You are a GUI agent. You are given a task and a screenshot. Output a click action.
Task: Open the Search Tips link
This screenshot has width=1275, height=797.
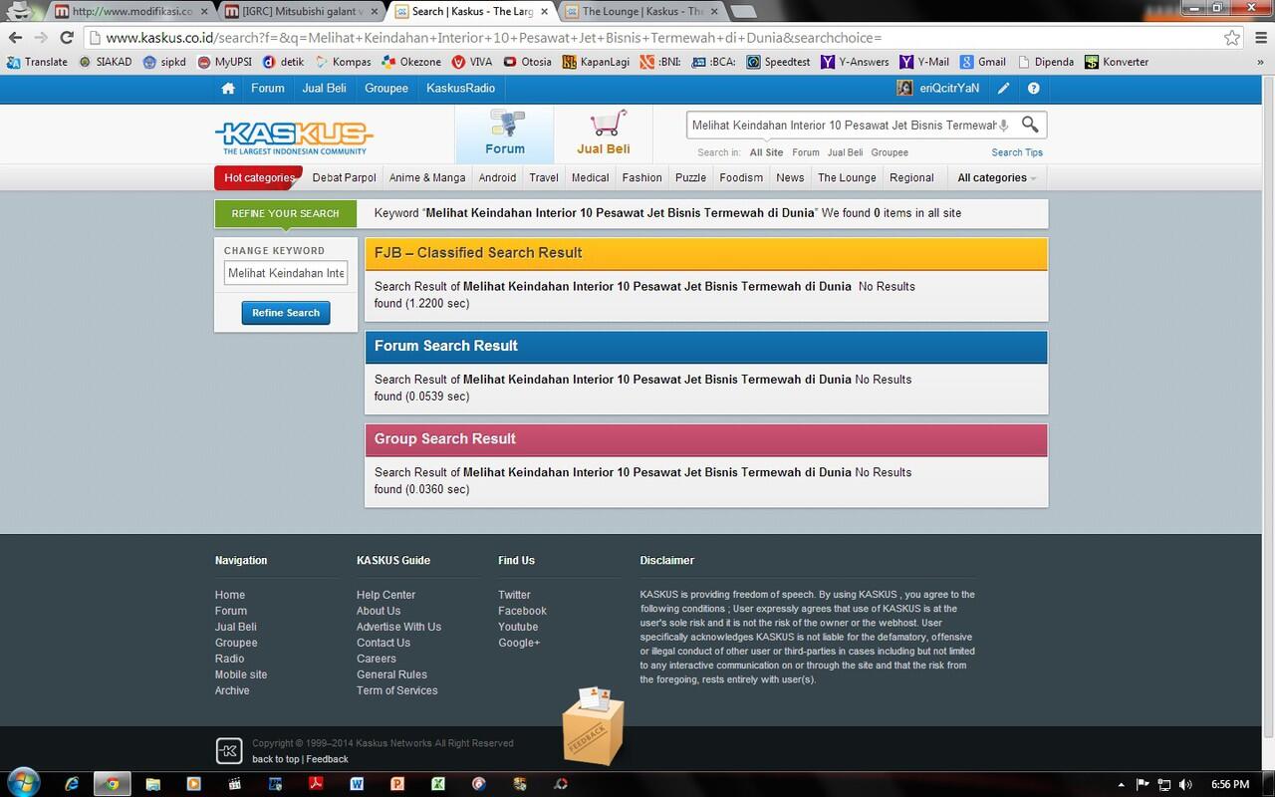(x=1017, y=152)
